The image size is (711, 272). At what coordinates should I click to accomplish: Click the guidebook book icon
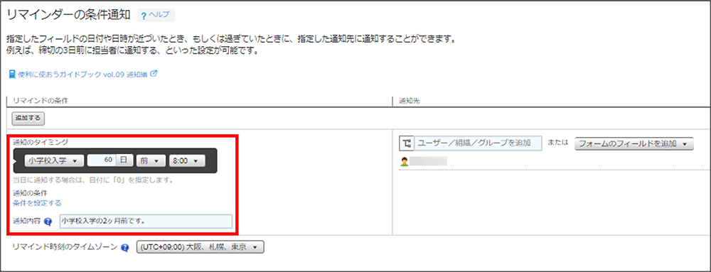(x=12, y=74)
